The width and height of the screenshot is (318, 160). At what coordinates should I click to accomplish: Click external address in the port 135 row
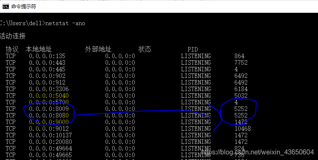(120, 56)
